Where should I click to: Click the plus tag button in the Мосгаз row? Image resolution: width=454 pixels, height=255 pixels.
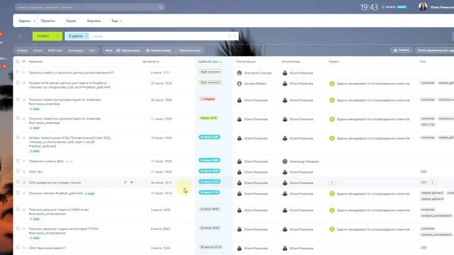point(432,183)
